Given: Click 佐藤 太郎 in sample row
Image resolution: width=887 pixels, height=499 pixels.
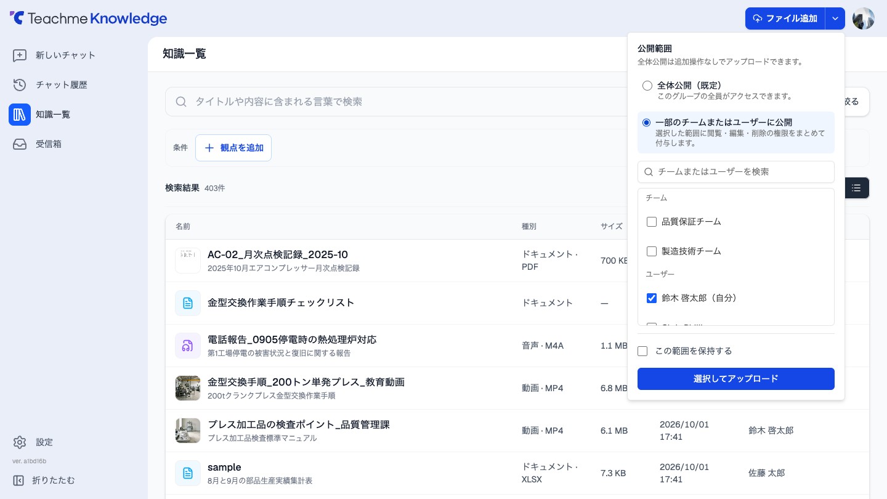Looking at the screenshot, I should click(x=767, y=473).
